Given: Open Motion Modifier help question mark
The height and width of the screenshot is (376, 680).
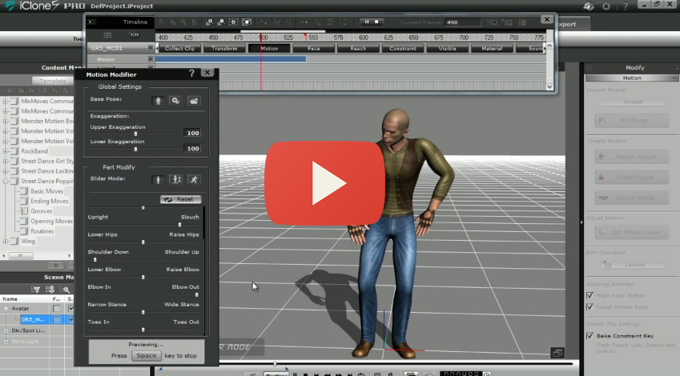Looking at the screenshot, I should coord(191,73).
